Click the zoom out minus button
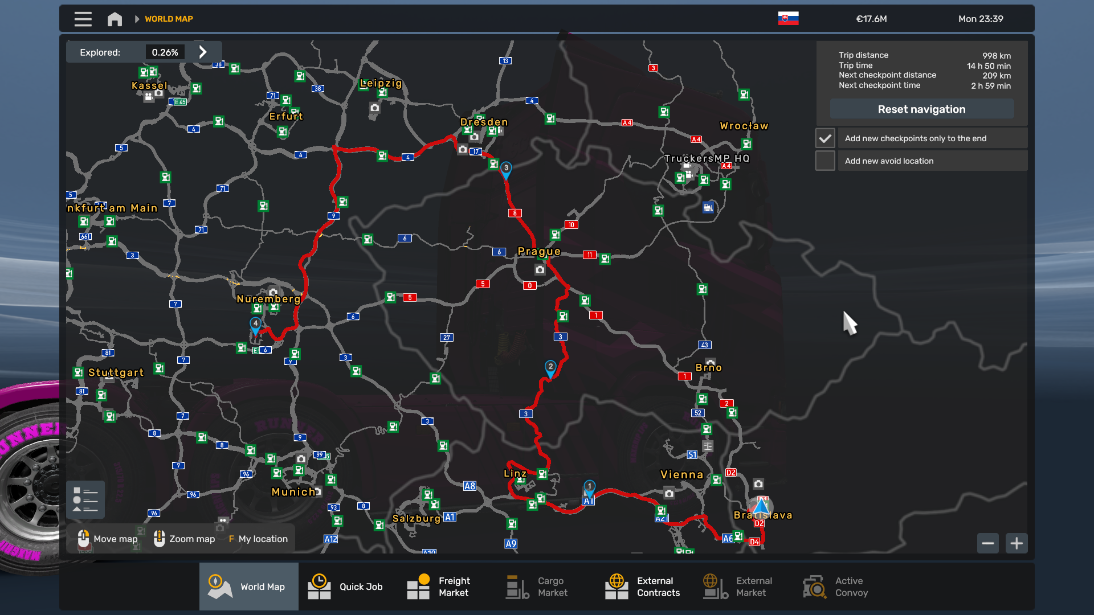 [x=988, y=543]
